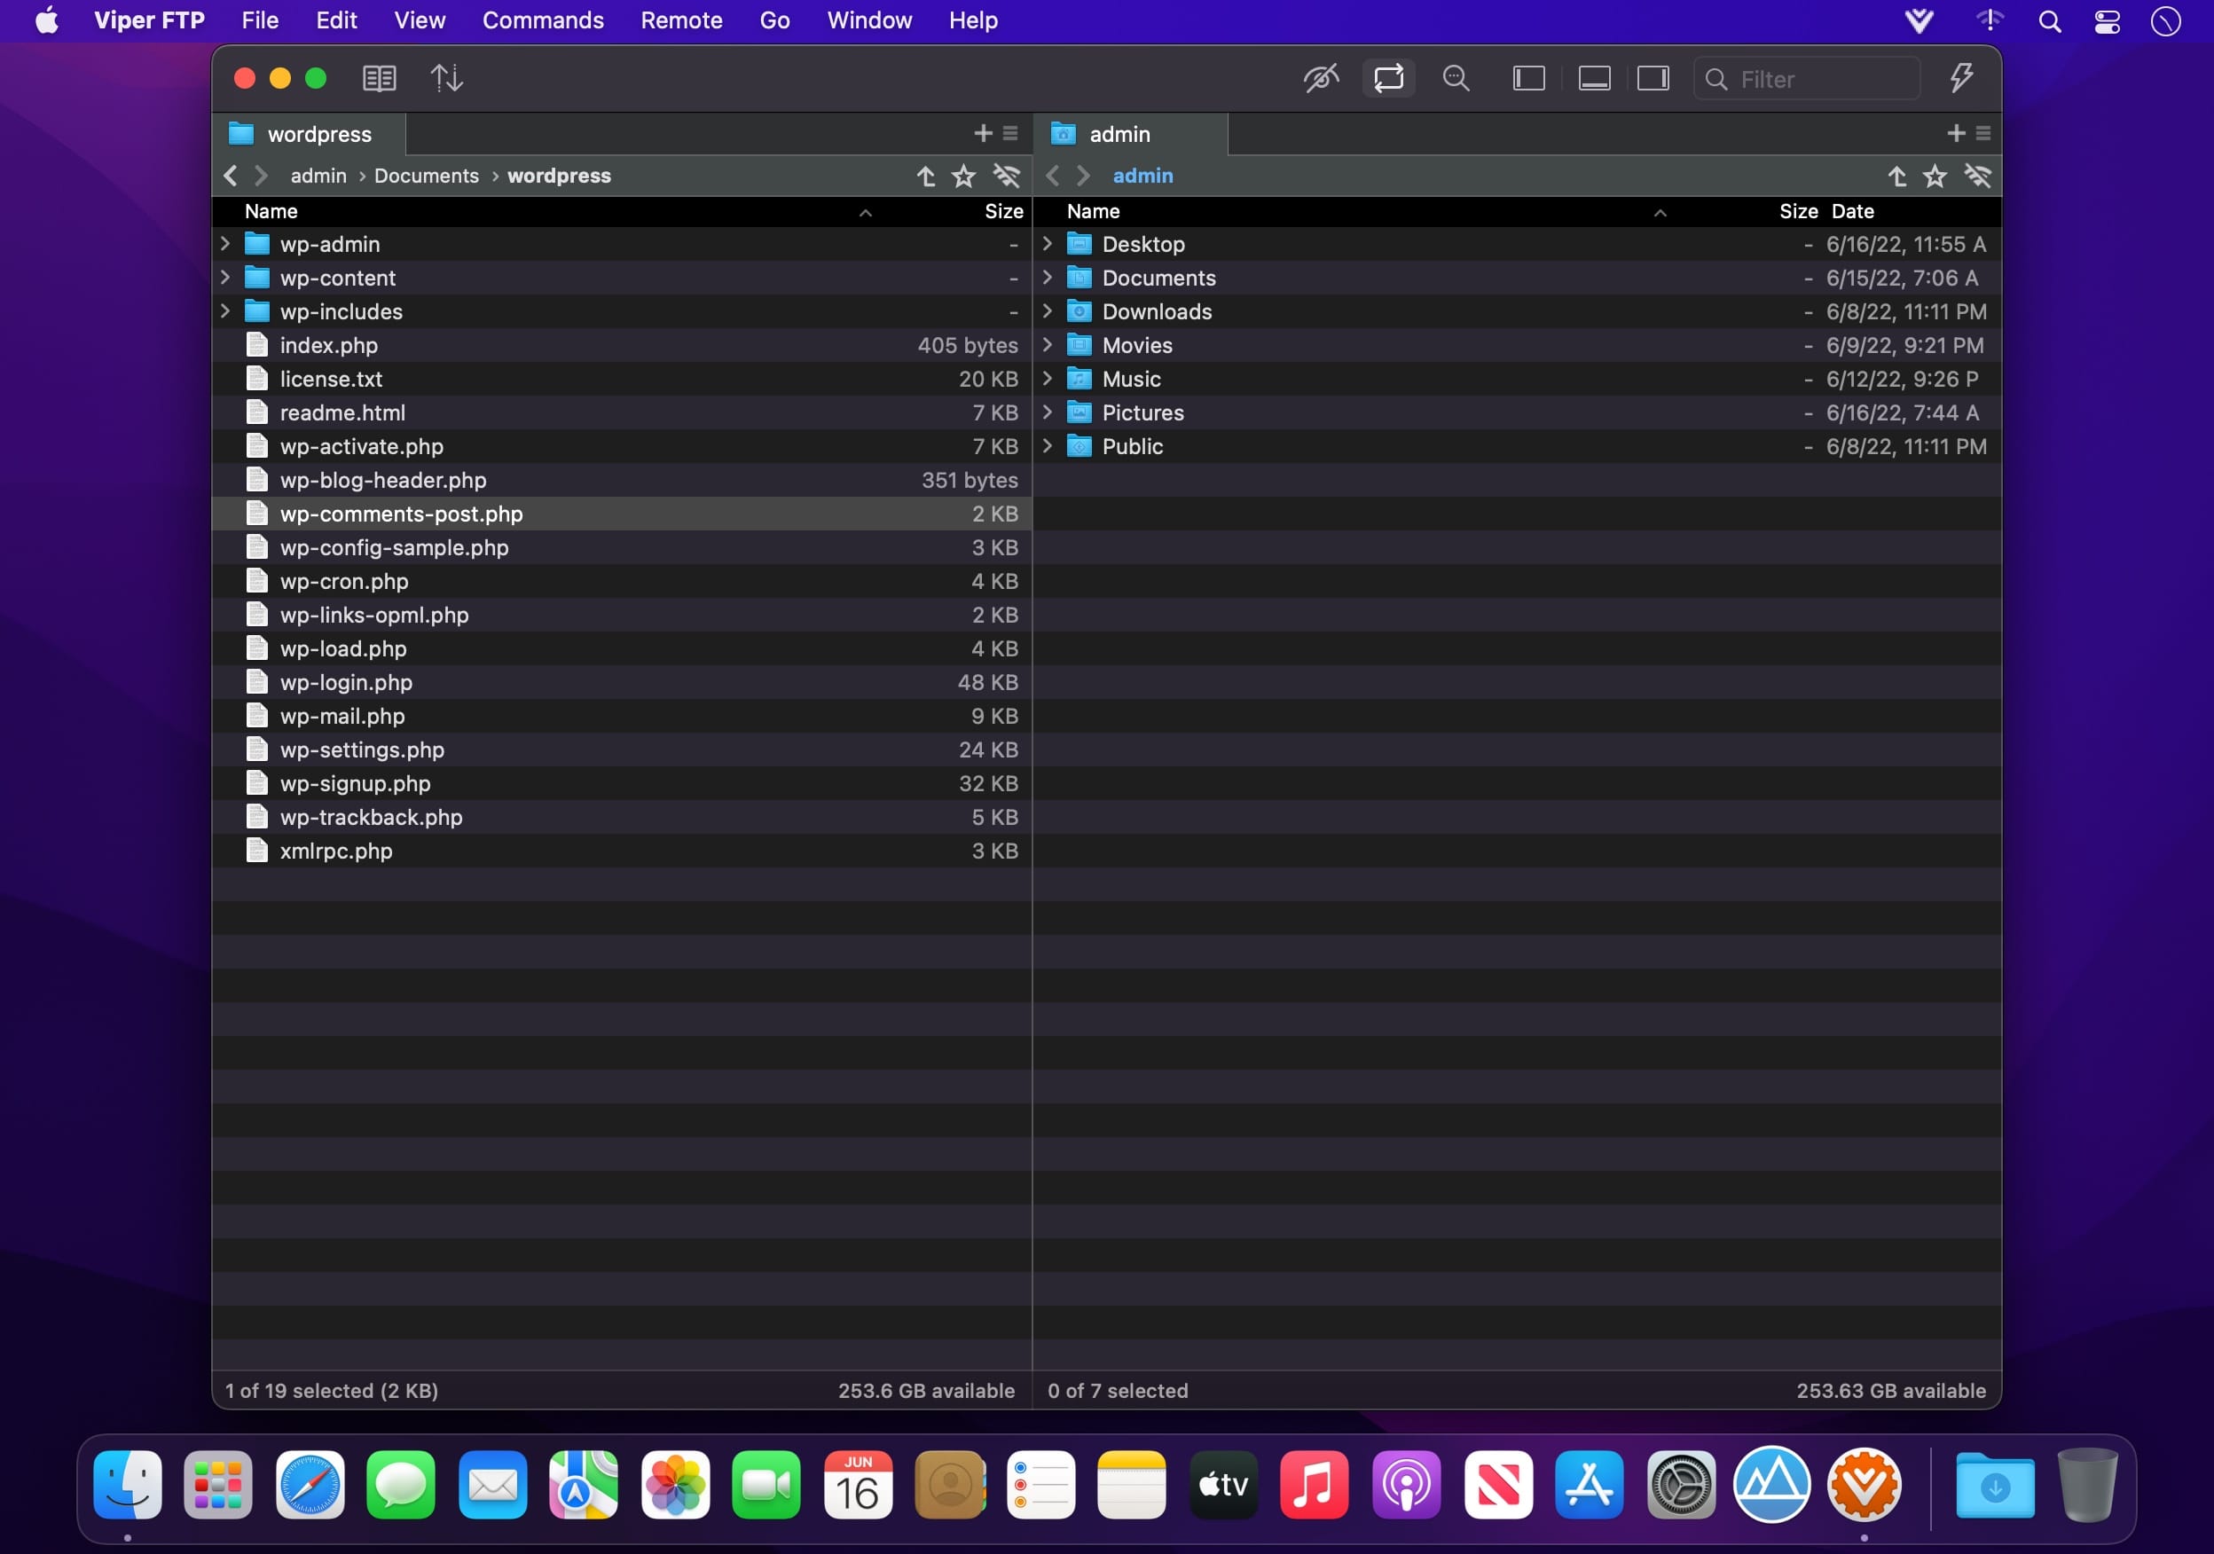Add a new tab in the right pane
The height and width of the screenshot is (1554, 2214).
coord(1956,133)
